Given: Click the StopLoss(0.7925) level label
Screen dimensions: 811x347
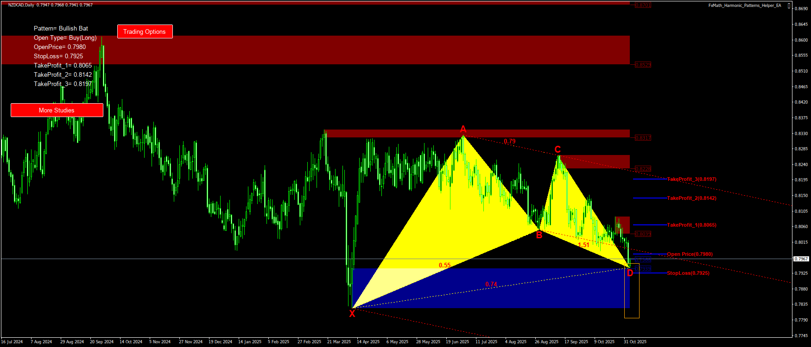Looking at the screenshot, I should click(688, 273).
